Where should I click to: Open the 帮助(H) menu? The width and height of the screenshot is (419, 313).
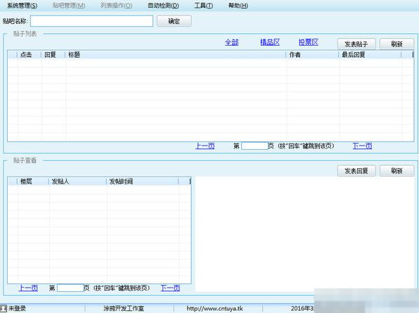click(x=238, y=6)
